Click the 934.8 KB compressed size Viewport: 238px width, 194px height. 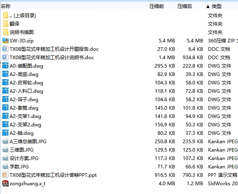193,58
